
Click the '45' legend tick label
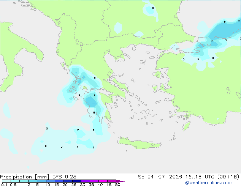[x=109, y=184]
